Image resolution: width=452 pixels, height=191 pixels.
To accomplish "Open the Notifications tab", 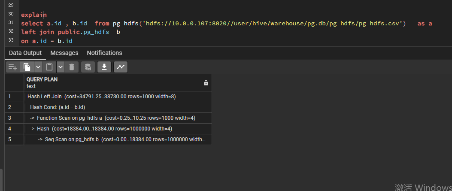I will coord(104,53).
